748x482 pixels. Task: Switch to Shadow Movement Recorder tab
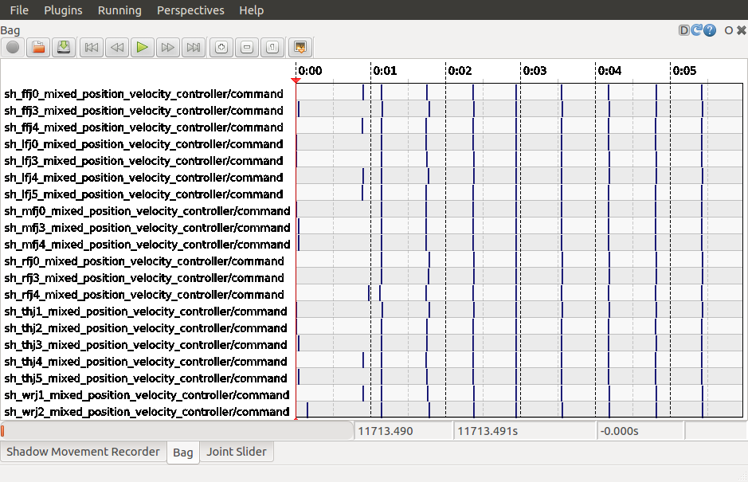coord(83,452)
